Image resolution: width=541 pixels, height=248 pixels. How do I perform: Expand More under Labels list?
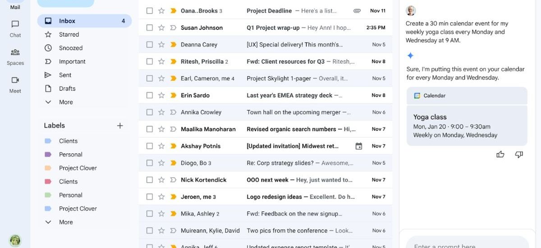coord(66,222)
